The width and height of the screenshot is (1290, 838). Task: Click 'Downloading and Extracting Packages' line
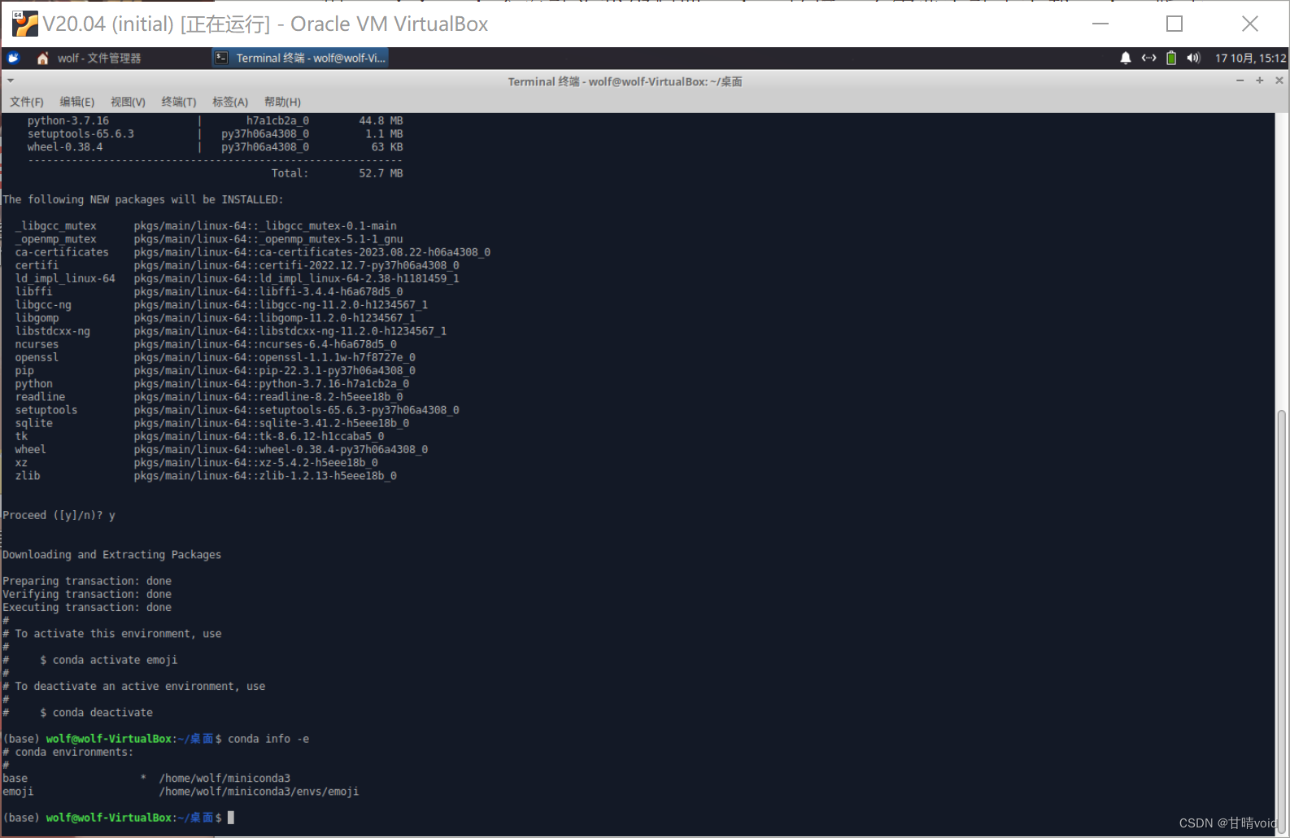[111, 555]
